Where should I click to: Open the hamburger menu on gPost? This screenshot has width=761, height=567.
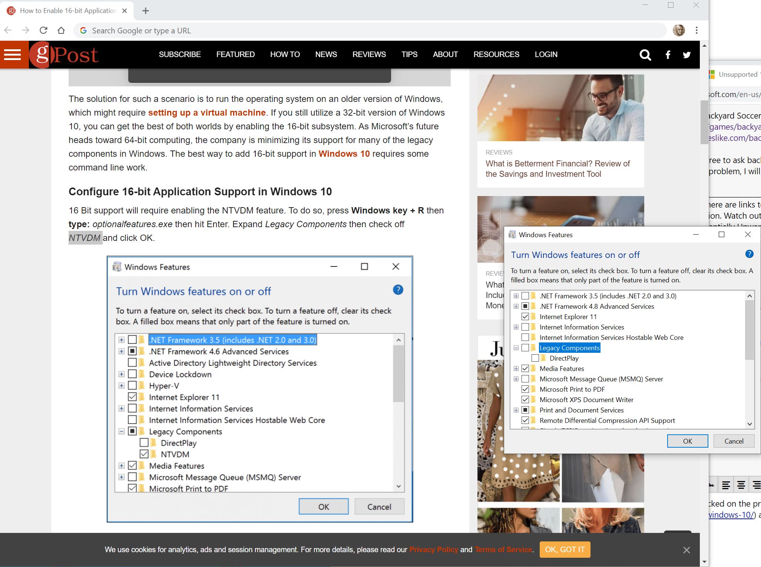(13, 55)
